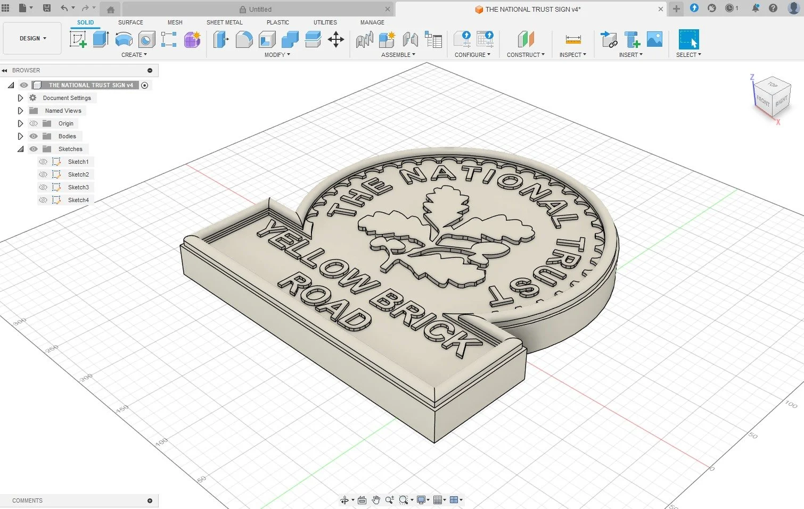Switch to the PLASTIC tab
This screenshot has height=509, width=804.
coord(277,22)
